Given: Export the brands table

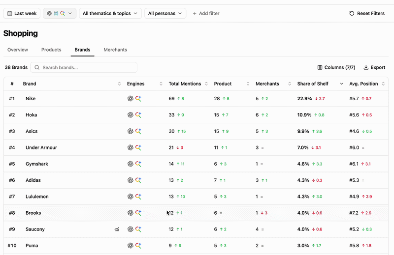Looking at the screenshot, I should tap(374, 67).
